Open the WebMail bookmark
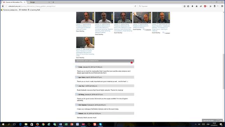 point(23,10)
